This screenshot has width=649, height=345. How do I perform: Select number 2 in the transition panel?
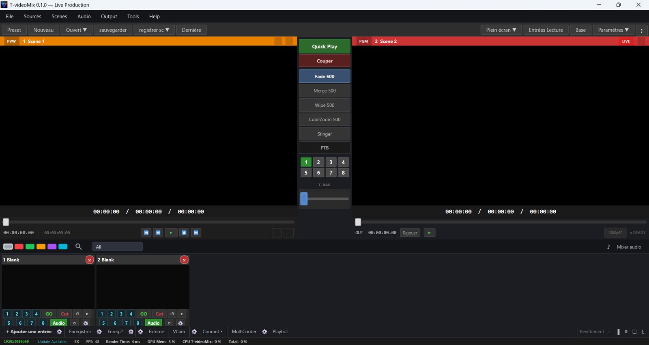tap(318, 162)
